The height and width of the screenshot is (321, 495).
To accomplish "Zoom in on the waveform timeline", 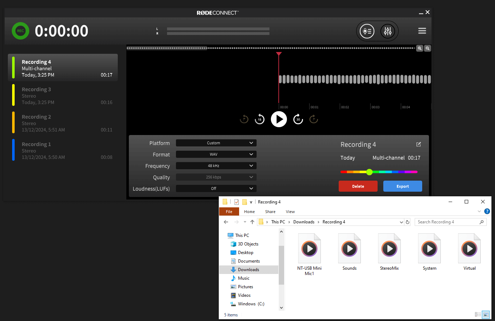I will point(420,48).
